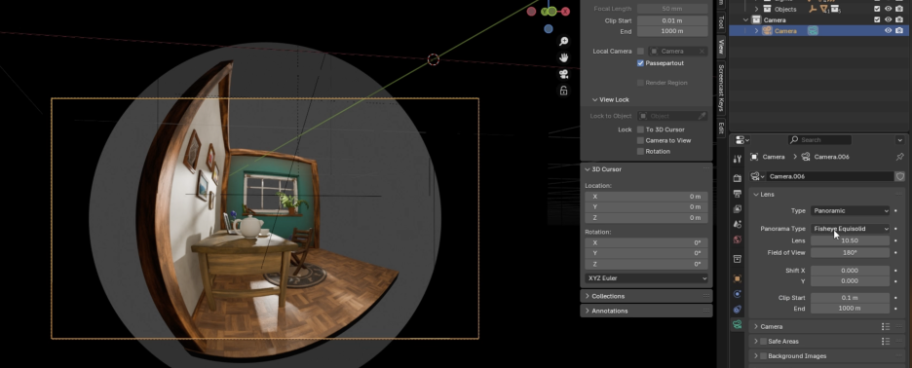Click the Shift X value field

coord(851,271)
